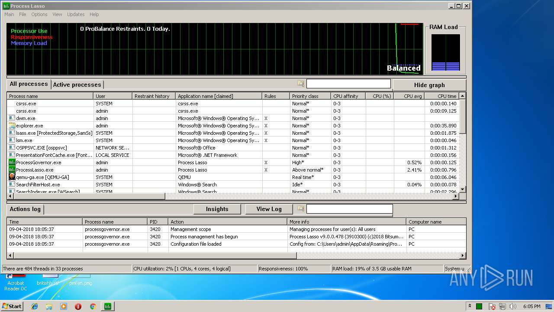Image resolution: width=554 pixels, height=312 pixels.
Task: Select the 'Process management has begun' log row
Action: (x=236, y=237)
